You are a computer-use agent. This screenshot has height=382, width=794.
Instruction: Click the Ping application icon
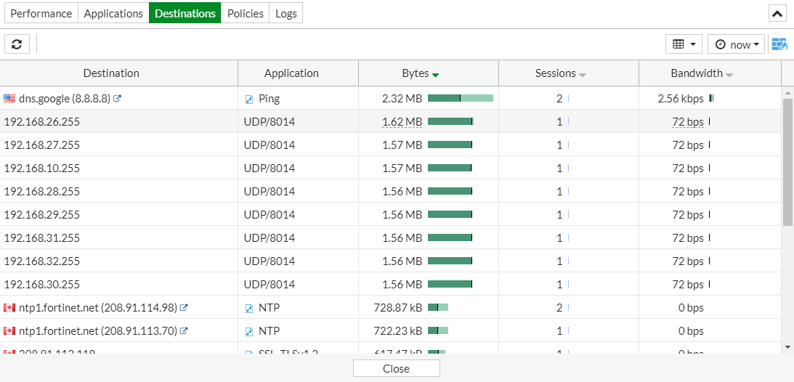[249, 99]
